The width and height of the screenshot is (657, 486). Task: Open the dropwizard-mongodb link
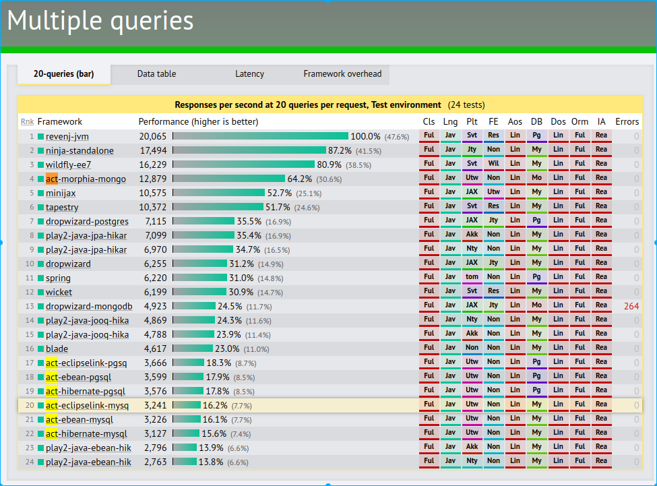[89, 307]
